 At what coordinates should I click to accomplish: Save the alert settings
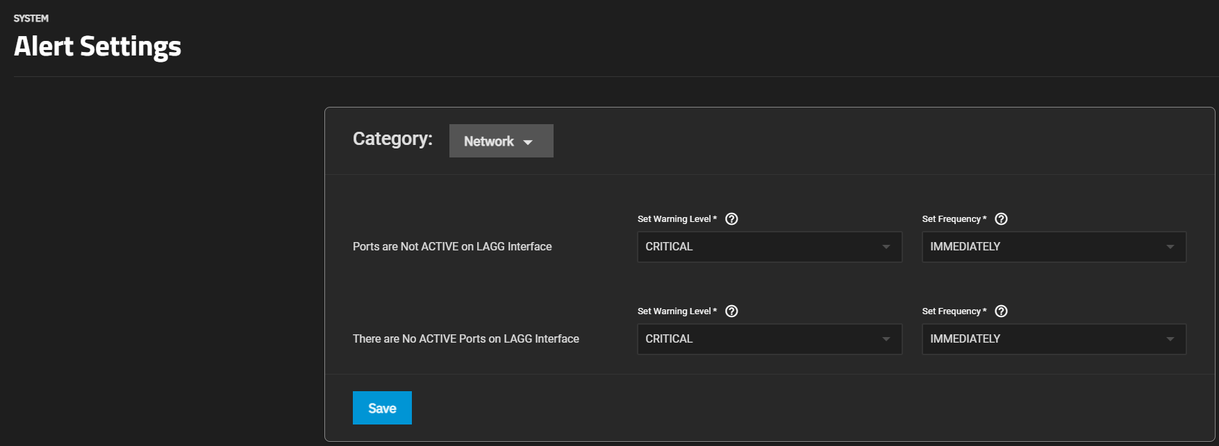[x=382, y=408]
